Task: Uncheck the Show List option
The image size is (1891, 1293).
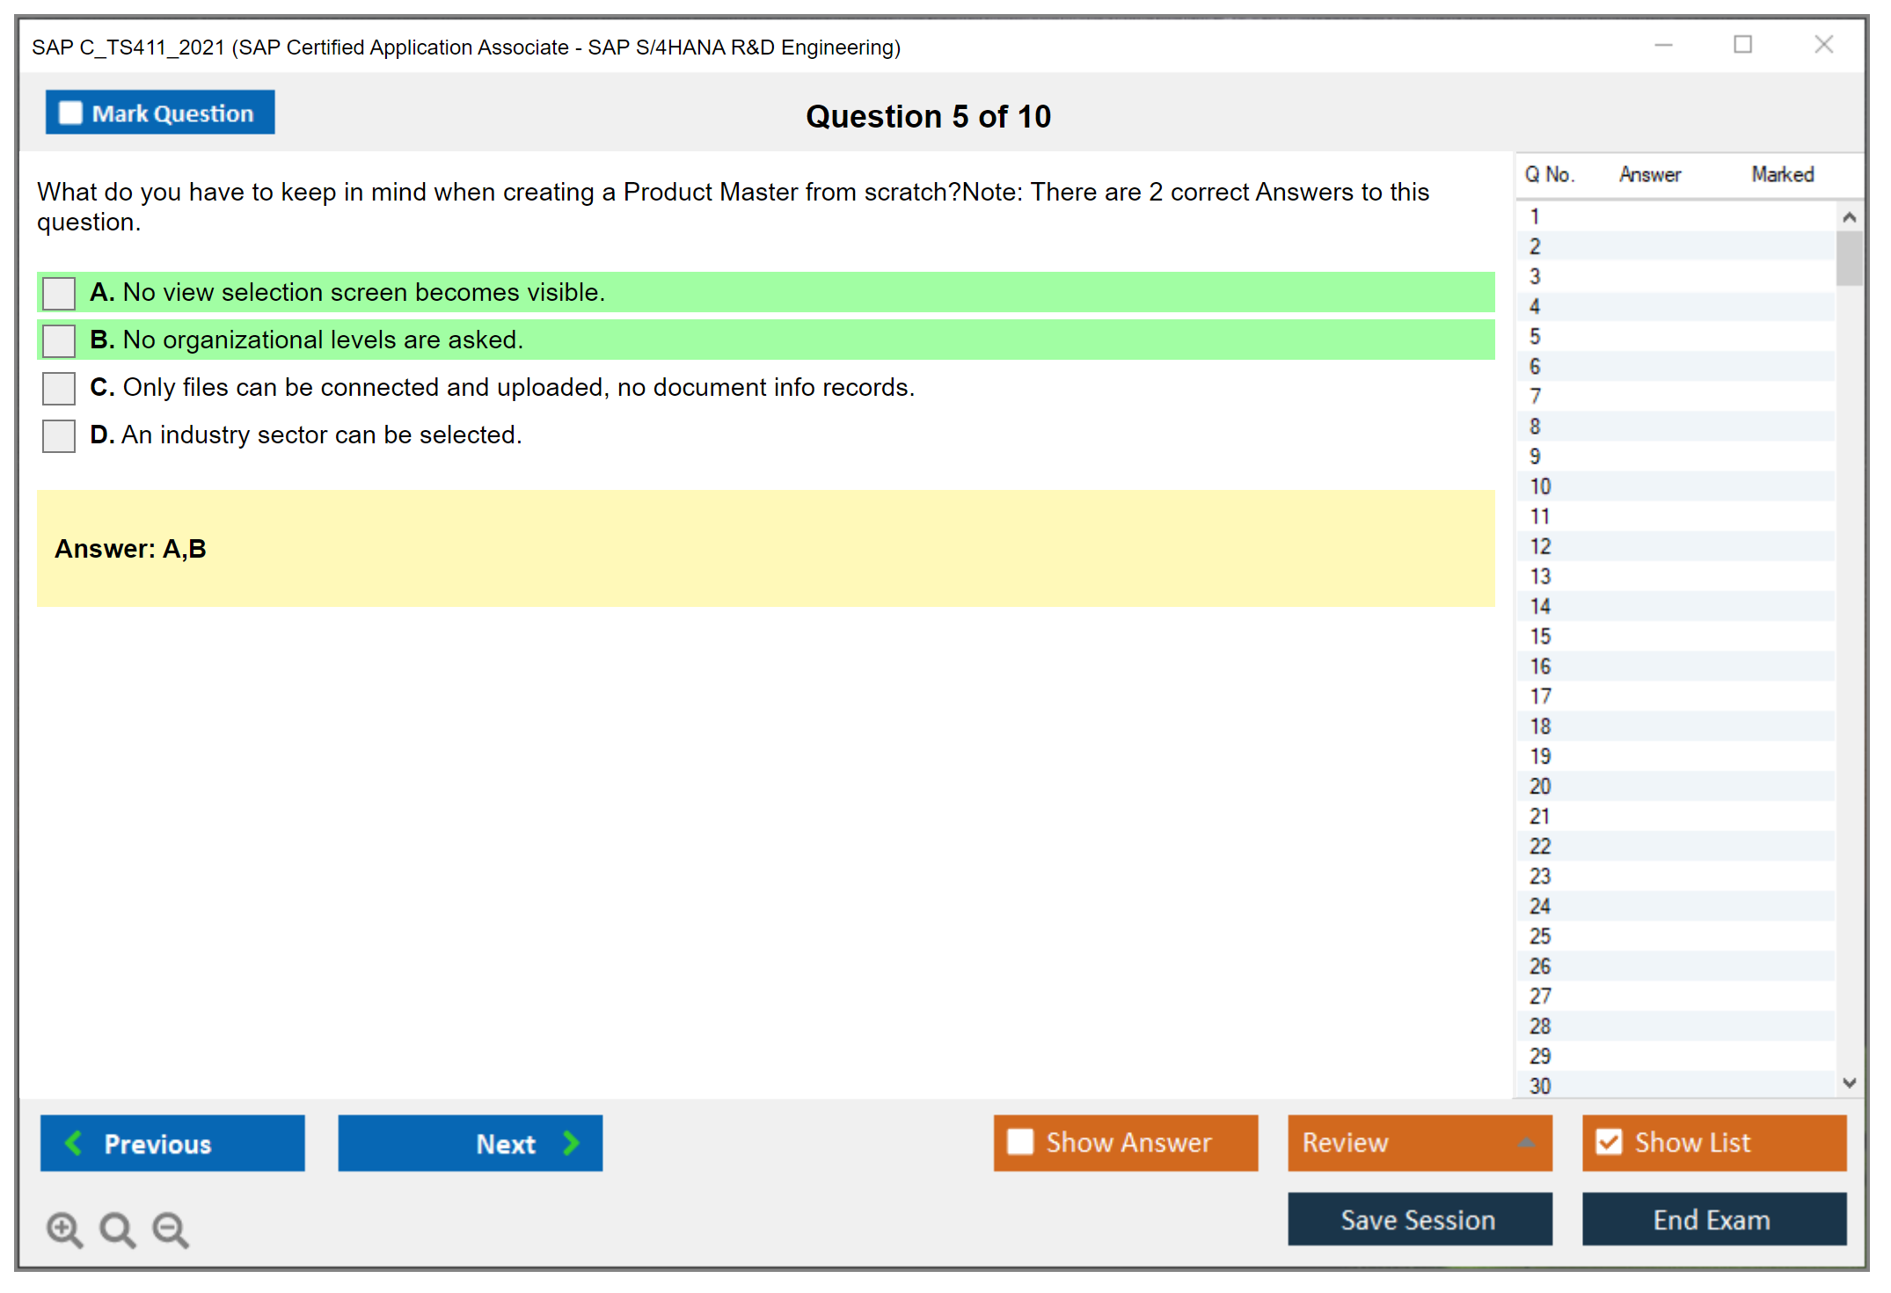Action: [1609, 1142]
